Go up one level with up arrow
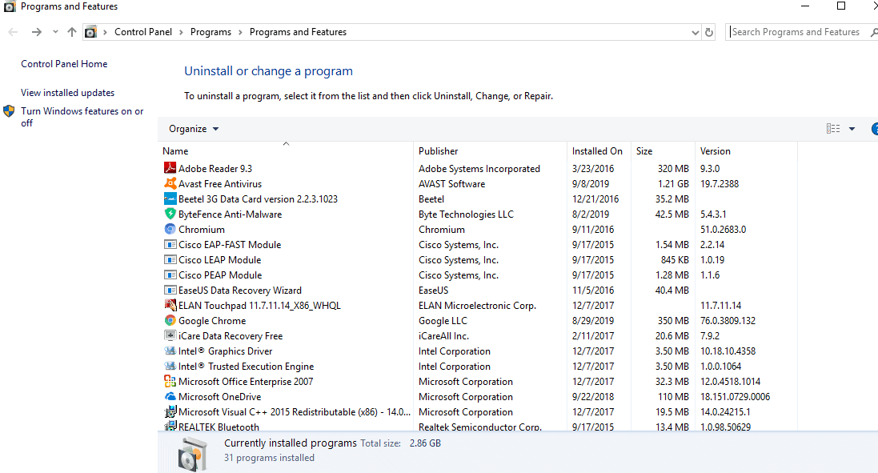 [72, 32]
